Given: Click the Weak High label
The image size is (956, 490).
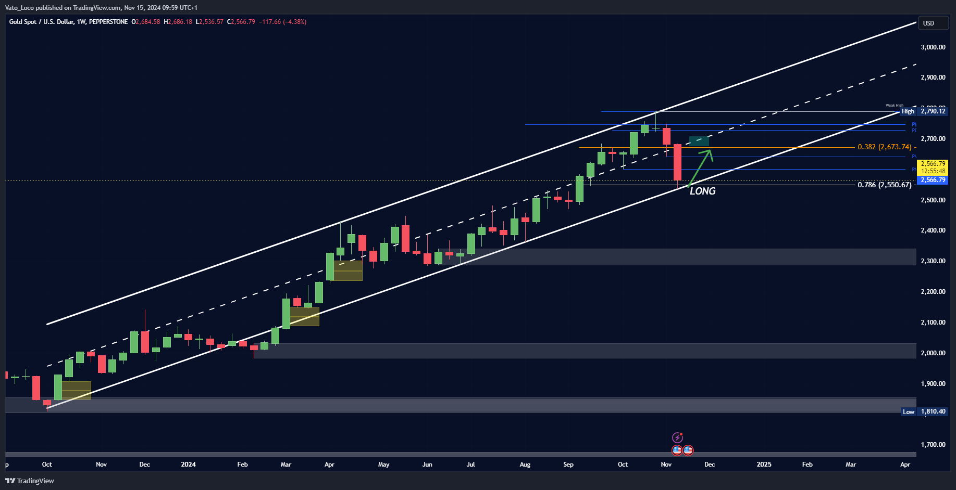Looking at the screenshot, I should tap(895, 106).
